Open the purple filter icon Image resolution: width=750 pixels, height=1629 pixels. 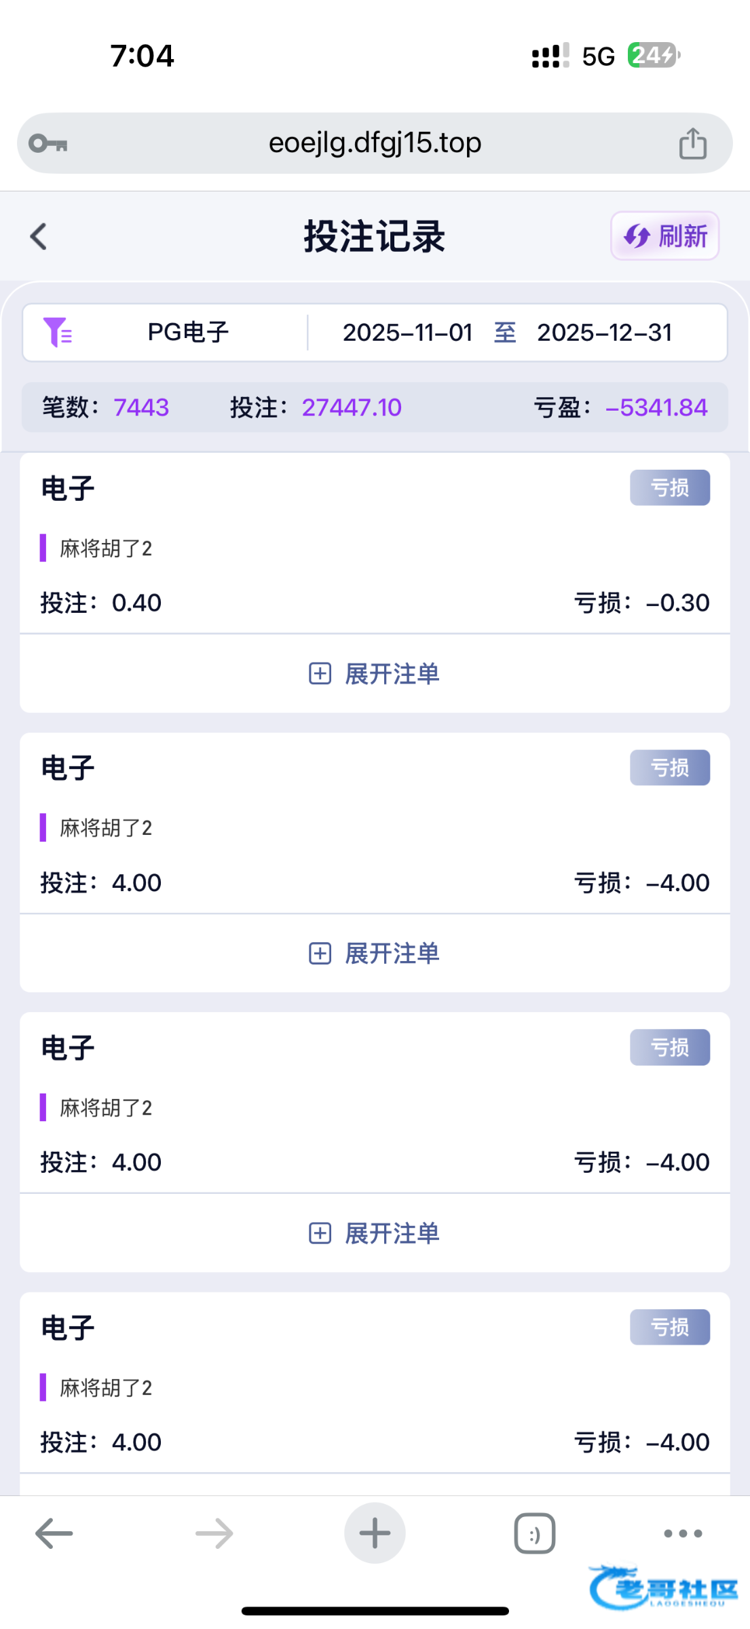58,333
